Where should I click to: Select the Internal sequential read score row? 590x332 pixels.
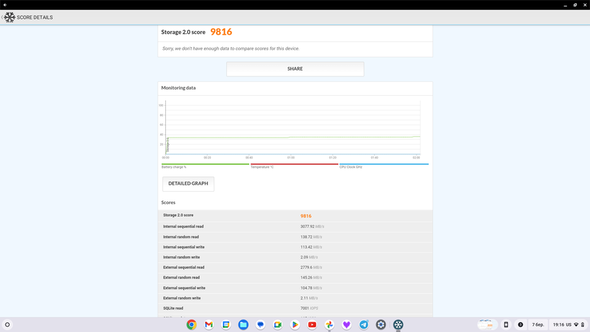(x=295, y=226)
